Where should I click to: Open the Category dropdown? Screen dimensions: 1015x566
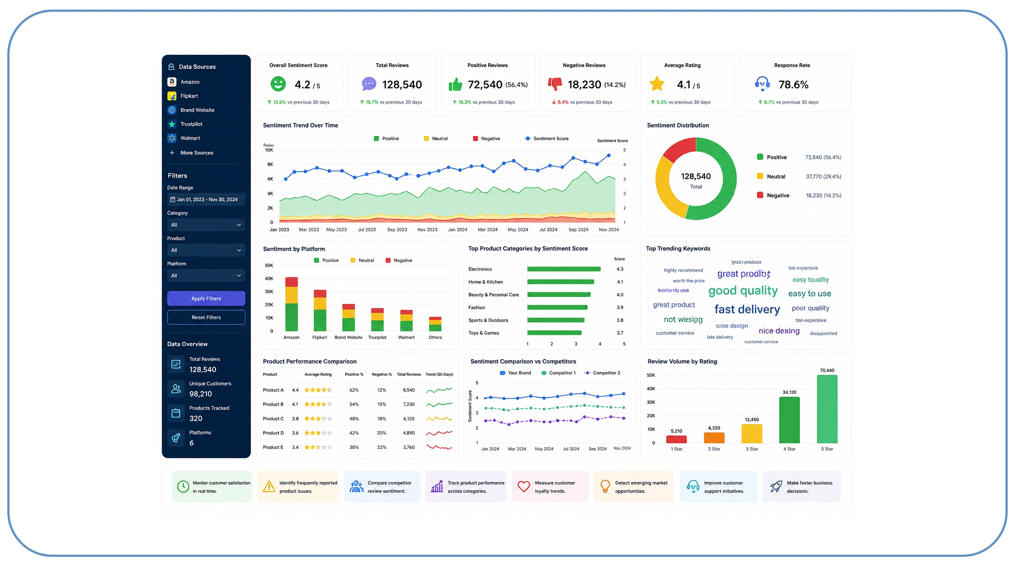(206, 225)
